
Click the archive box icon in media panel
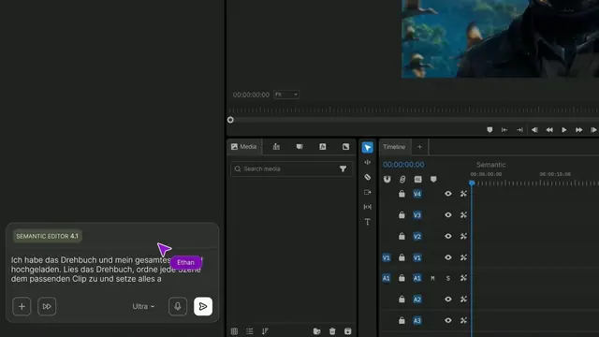pos(347,331)
